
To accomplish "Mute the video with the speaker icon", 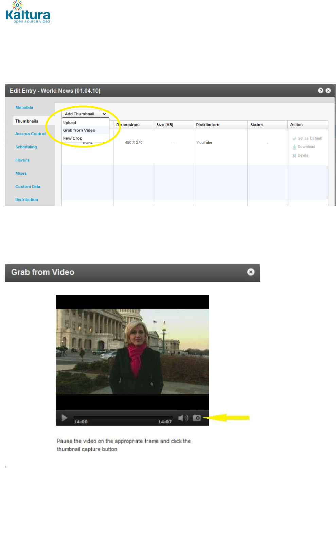I will (x=183, y=418).
